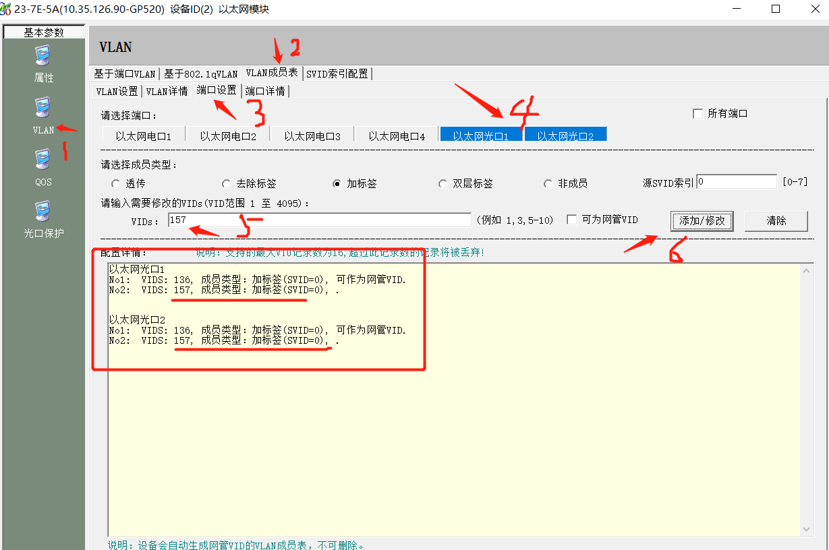Open the 光口保护 icon in sidebar
This screenshot has width=829, height=550.
point(43,212)
